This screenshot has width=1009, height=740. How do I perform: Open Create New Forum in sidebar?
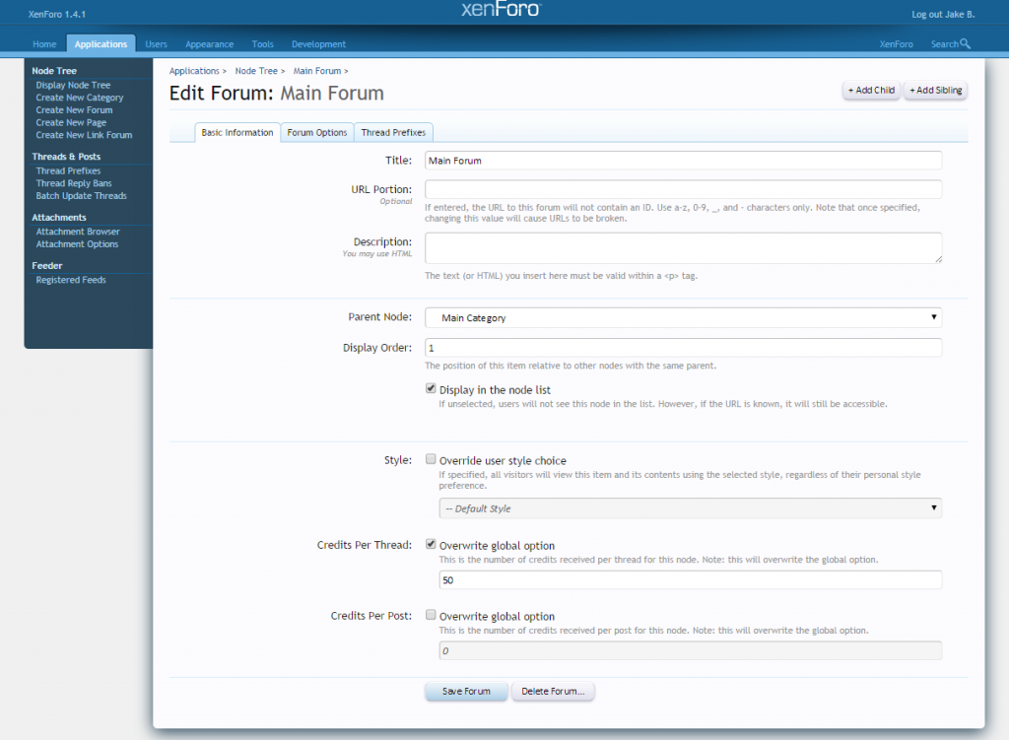pos(74,110)
